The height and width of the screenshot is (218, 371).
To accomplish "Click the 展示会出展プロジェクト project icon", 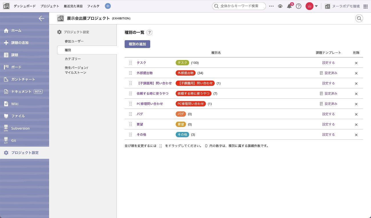I will (61, 18).
